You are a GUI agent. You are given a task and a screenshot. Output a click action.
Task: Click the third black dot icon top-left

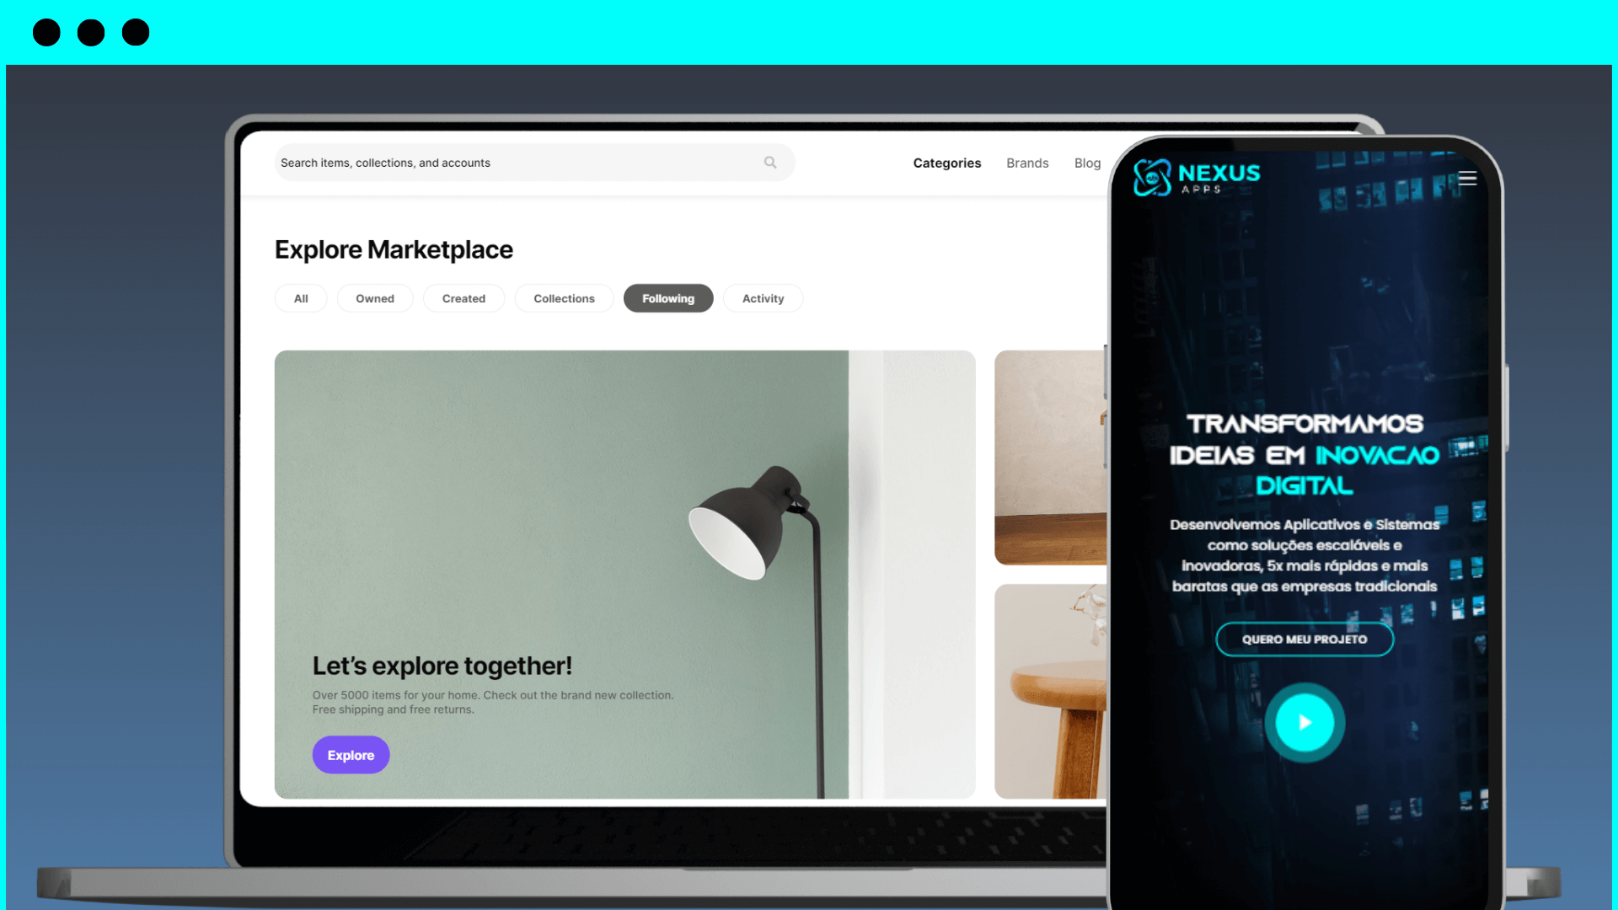pos(135,32)
